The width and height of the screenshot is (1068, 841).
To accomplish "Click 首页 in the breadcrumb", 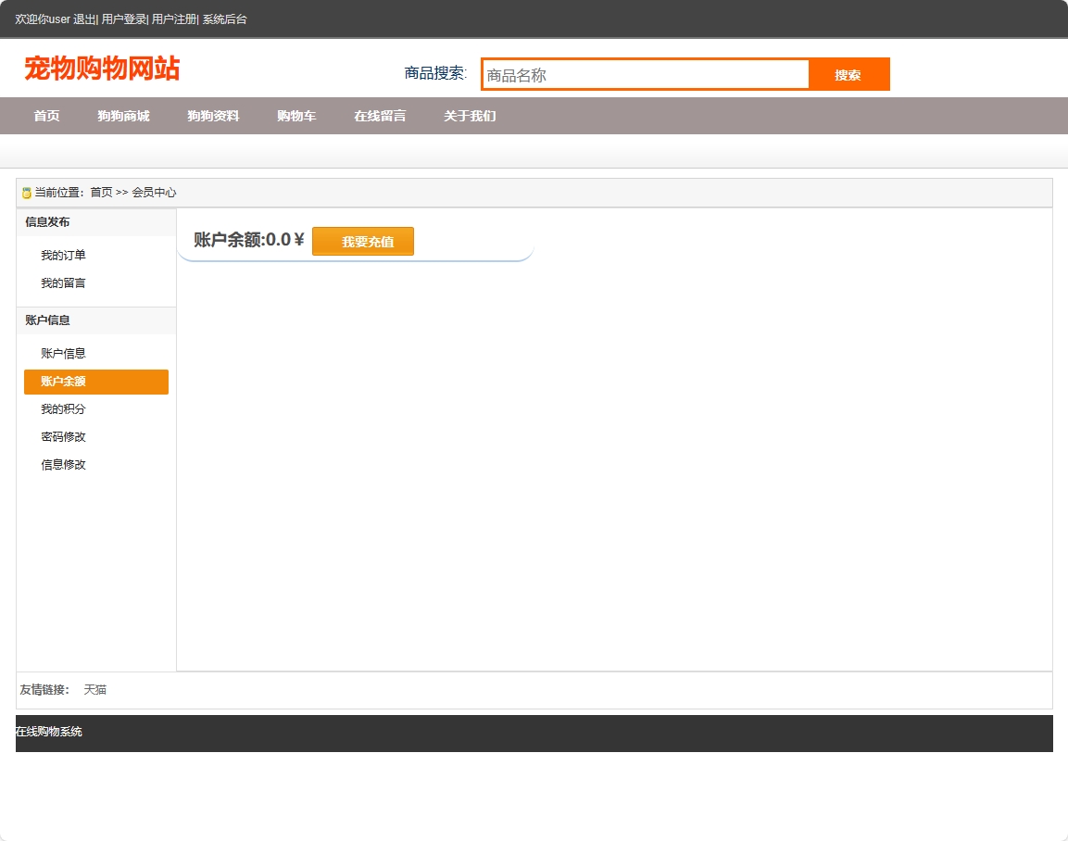I will (101, 193).
